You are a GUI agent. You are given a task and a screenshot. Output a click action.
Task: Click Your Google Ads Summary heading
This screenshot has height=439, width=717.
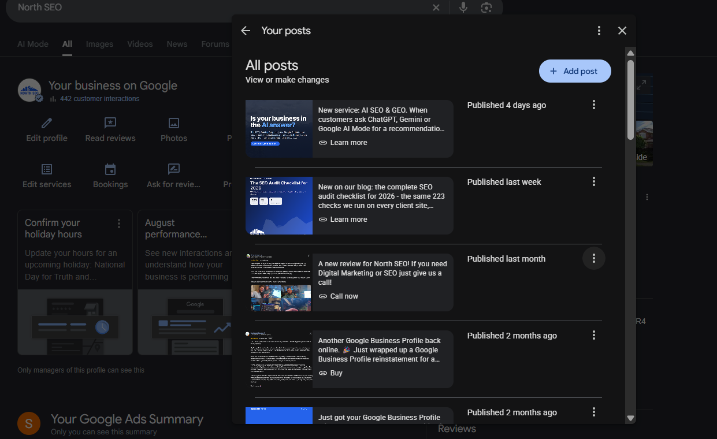[127, 419]
